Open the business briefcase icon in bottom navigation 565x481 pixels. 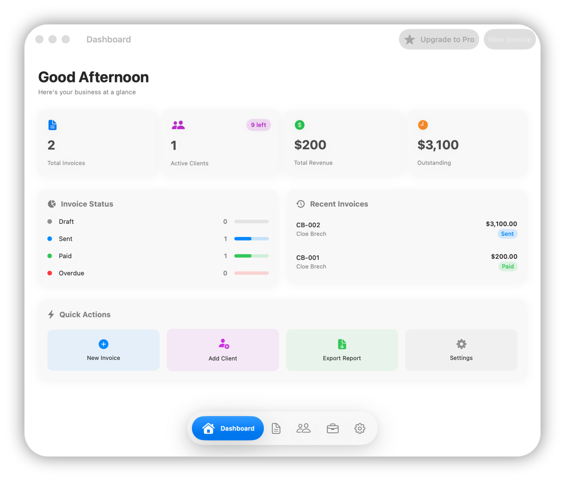pyautogui.click(x=332, y=428)
